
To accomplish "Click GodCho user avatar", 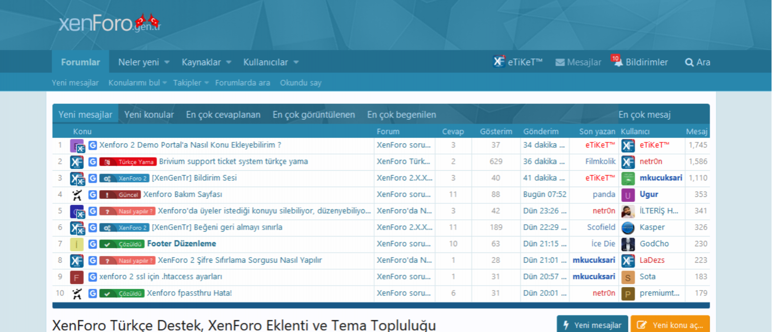I will (628, 244).
